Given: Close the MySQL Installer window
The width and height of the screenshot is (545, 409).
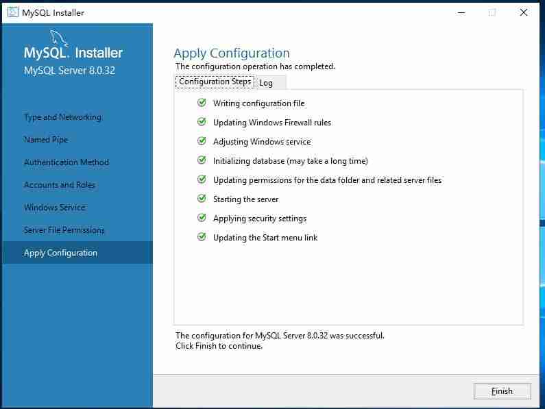Looking at the screenshot, I should click(x=524, y=13).
